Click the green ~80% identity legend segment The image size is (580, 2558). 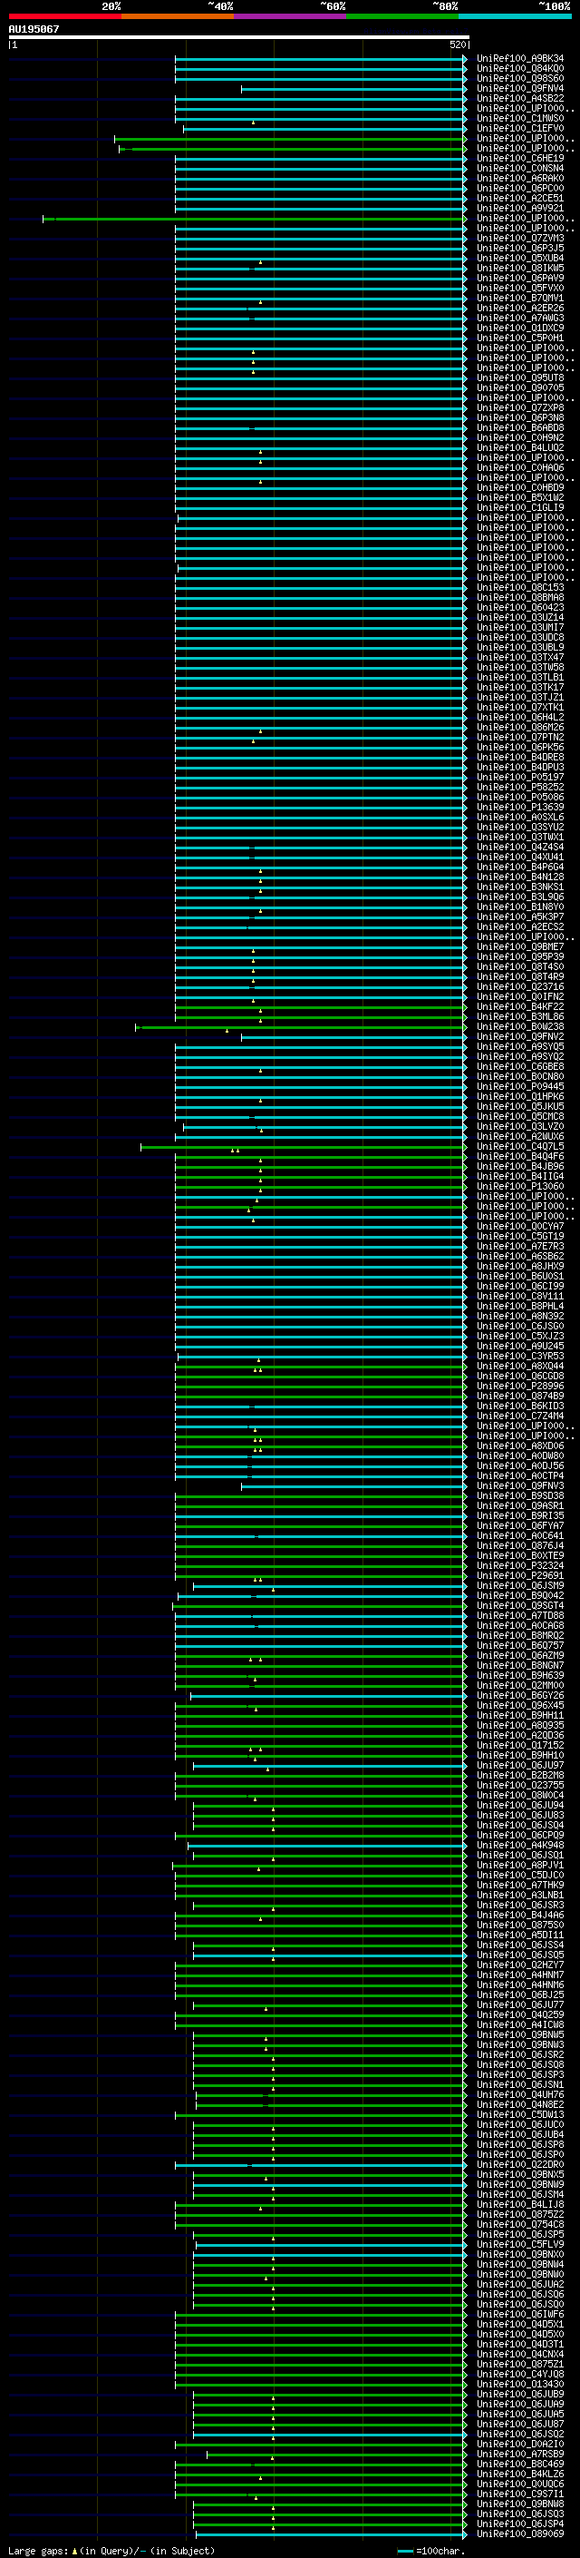pos(402,16)
